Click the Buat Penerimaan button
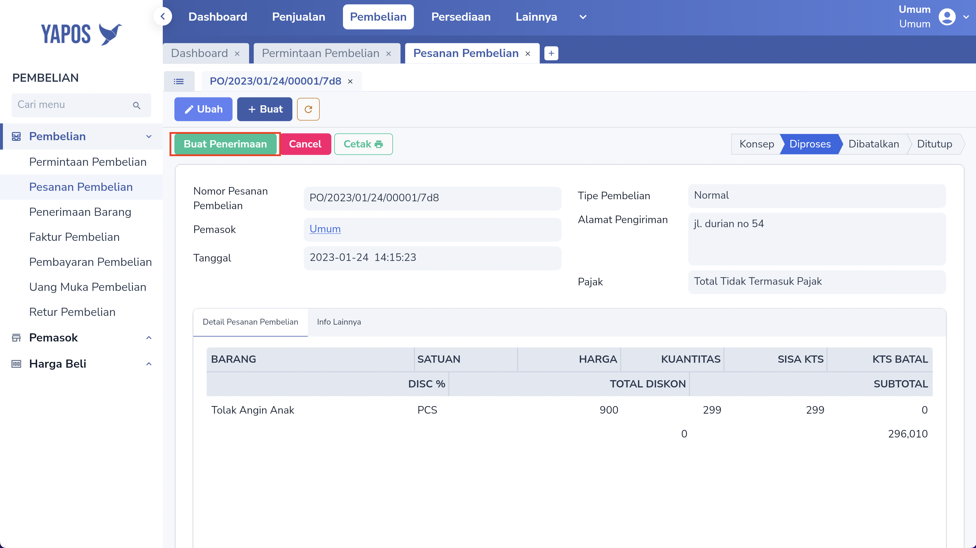 [225, 144]
